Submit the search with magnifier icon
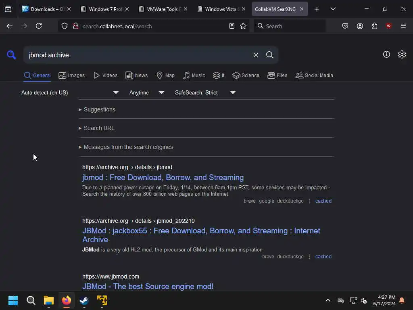 [269, 55]
